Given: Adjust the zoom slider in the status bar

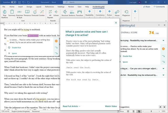Looking at the screenshot, I should click(151, 111).
